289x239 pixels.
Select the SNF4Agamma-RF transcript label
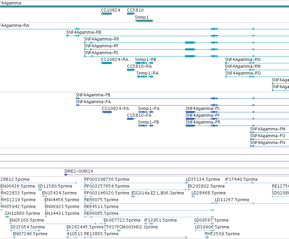coord(101,46)
